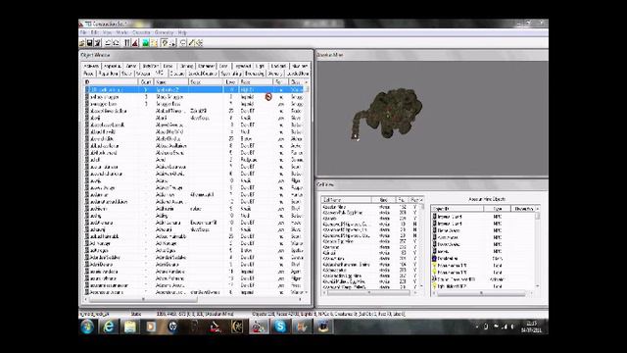Switch to the Enchanting tab
The width and height of the screenshot is (627, 353).
click(x=255, y=74)
